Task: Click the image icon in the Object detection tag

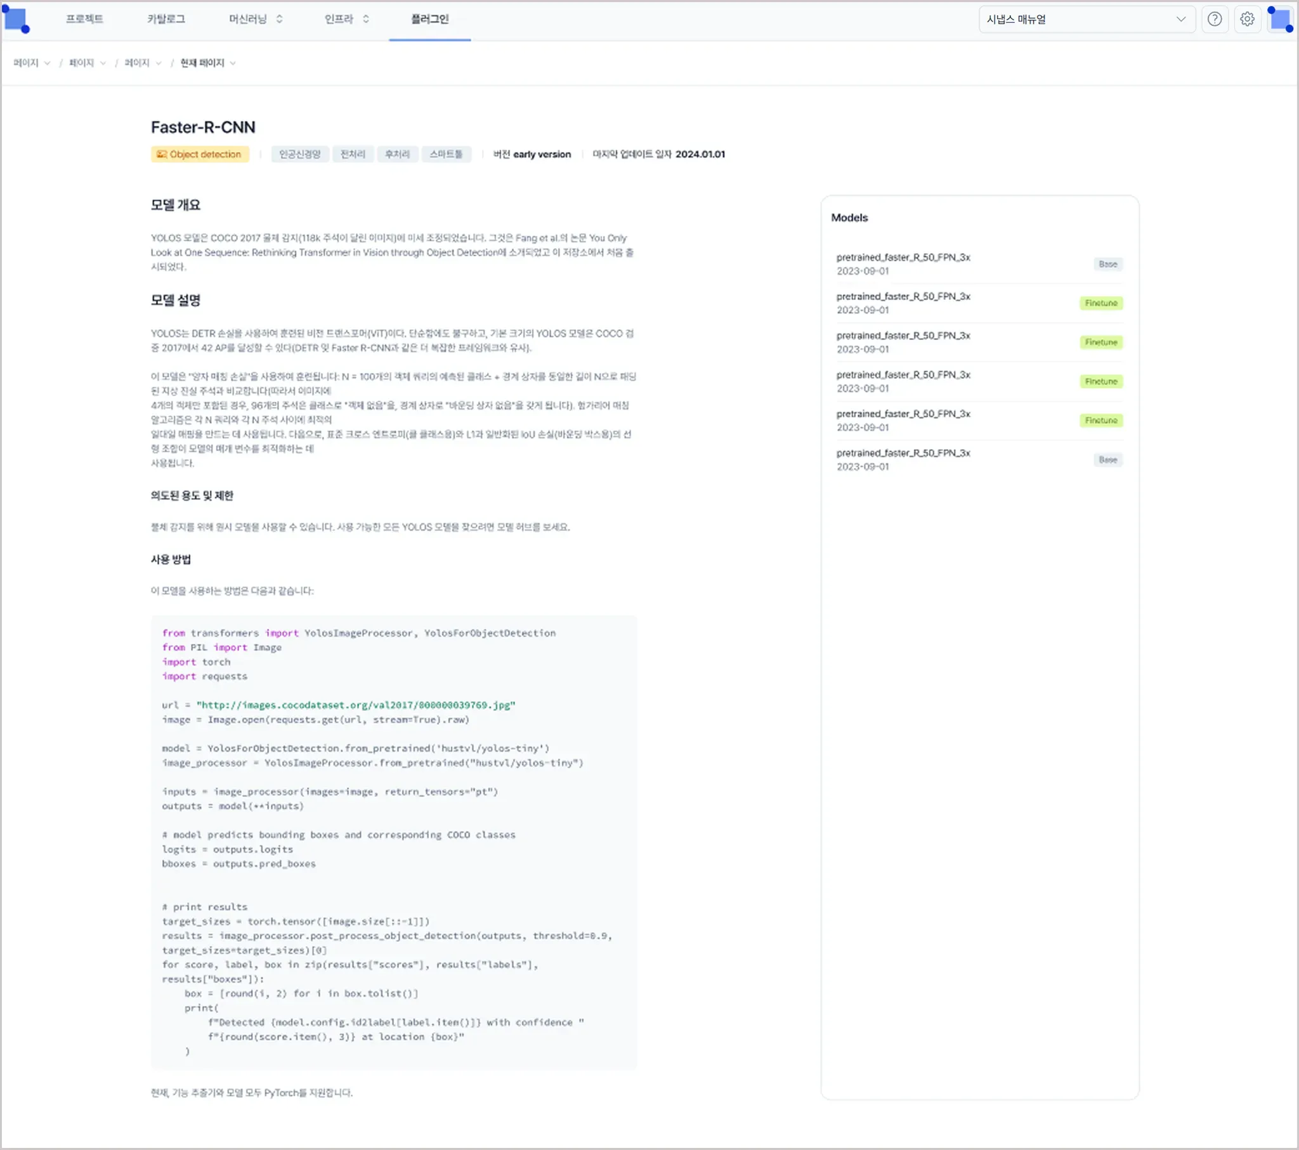Action: [161, 154]
